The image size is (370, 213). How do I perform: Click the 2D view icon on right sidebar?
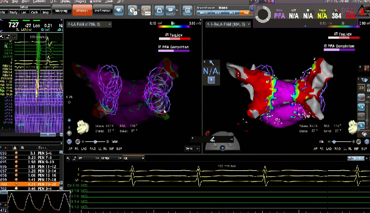click(x=361, y=87)
